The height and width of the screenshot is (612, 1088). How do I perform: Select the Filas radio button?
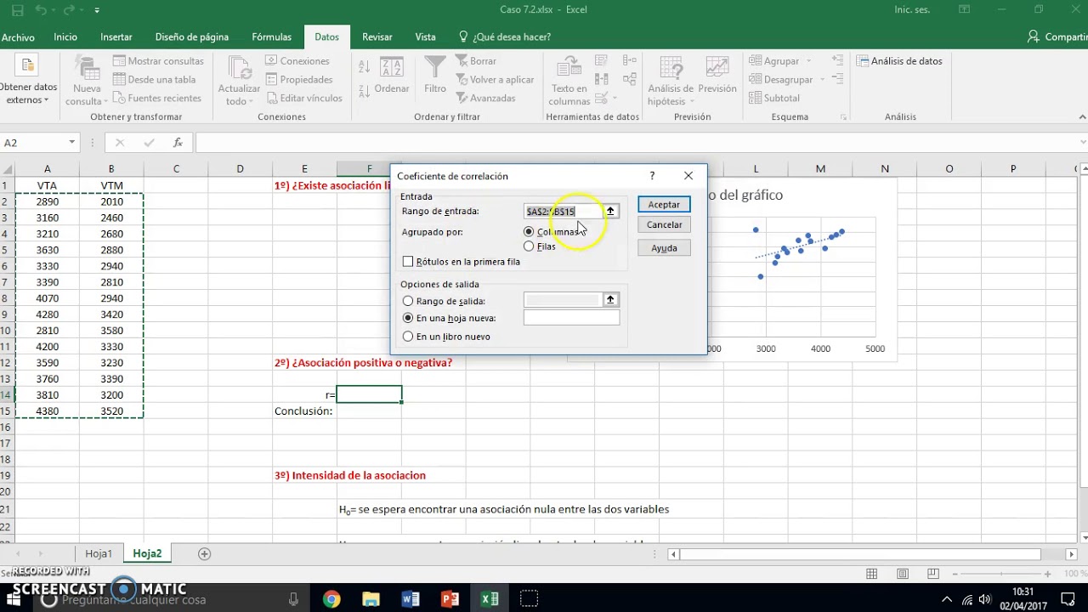529,246
